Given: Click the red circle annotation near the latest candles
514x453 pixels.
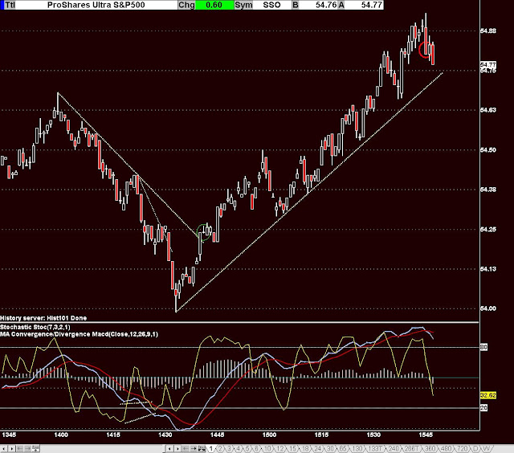Looking at the screenshot, I should 425,50.
